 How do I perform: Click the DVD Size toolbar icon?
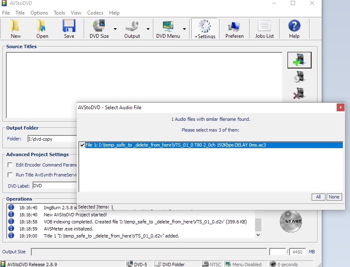point(99,29)
